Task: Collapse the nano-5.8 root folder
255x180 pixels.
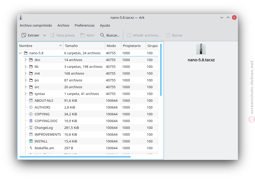Action: click(20, 53)
